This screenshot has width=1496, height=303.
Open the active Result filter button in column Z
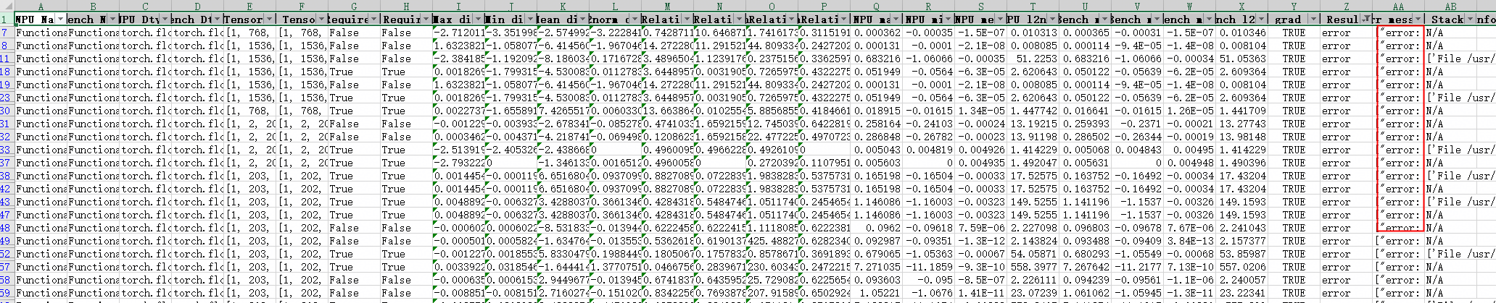(1365, 19)
